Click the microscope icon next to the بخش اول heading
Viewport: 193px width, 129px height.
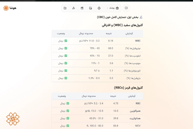[x=141, y=17]
